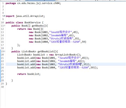The width and height of the screenshot is (126, 108).
Task: Click the package keyword on line 1
Action: click(x=11, y=3)
